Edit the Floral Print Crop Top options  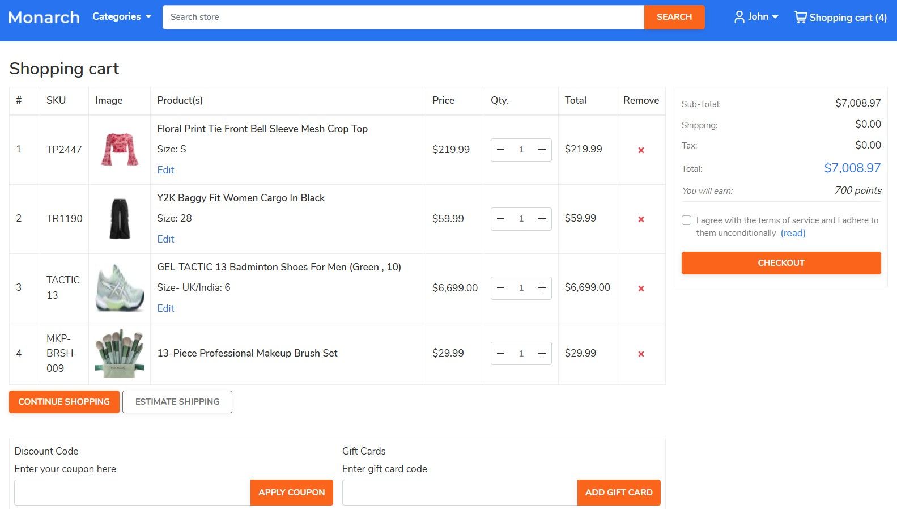click(x=165, y=170)
